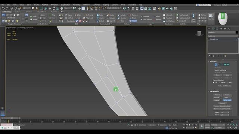
Task: Activate the Select and Scale tool
Action: point(58,8)
